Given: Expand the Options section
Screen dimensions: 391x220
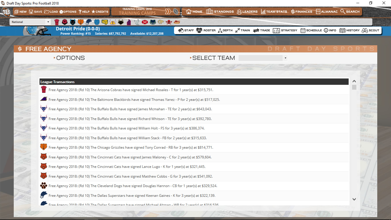Looking at the screenshot, I should (70, 58).
